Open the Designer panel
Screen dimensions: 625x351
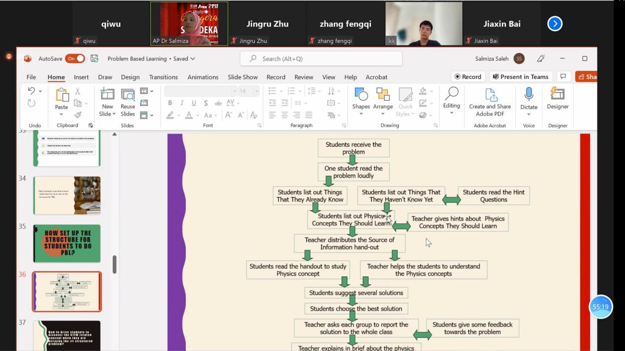coord(557,95)
